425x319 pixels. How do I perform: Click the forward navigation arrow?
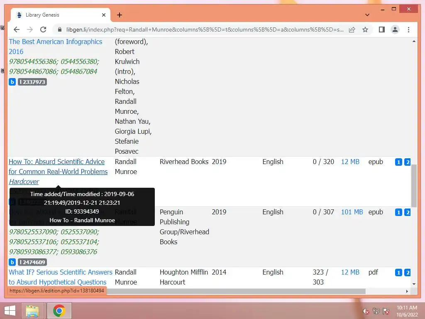coord(30,29)
